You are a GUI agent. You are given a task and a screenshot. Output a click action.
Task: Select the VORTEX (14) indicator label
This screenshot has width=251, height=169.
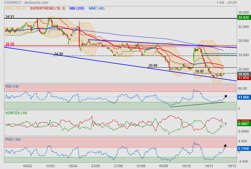16,113
